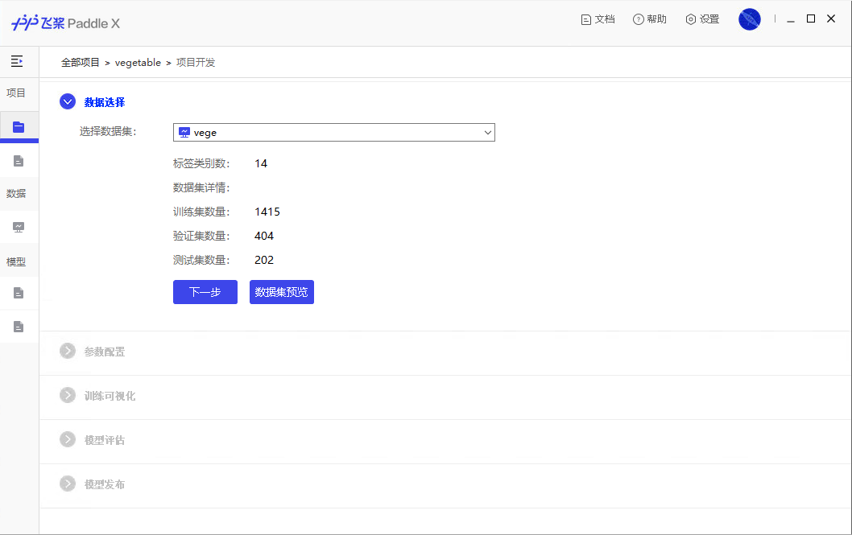
Task: Expand the 训练可视化 section
Action: [68, 396]
